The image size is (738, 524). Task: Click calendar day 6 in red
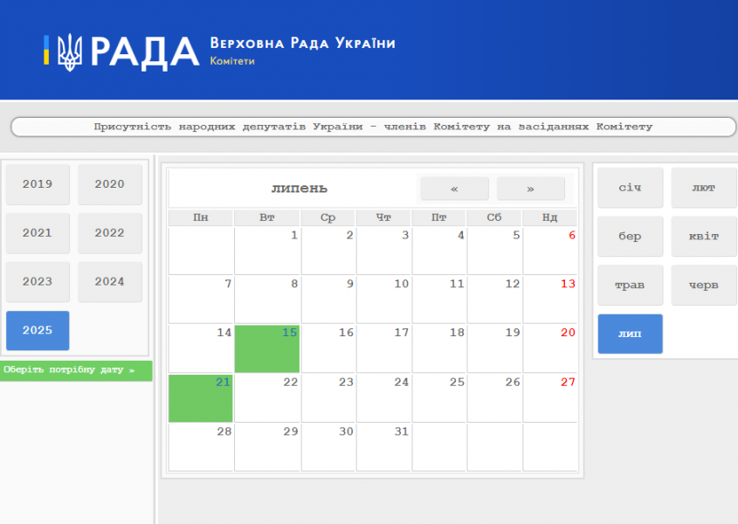tap(549, 251)
